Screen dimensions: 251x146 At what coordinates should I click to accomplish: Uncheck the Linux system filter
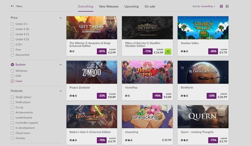(12, 81)
